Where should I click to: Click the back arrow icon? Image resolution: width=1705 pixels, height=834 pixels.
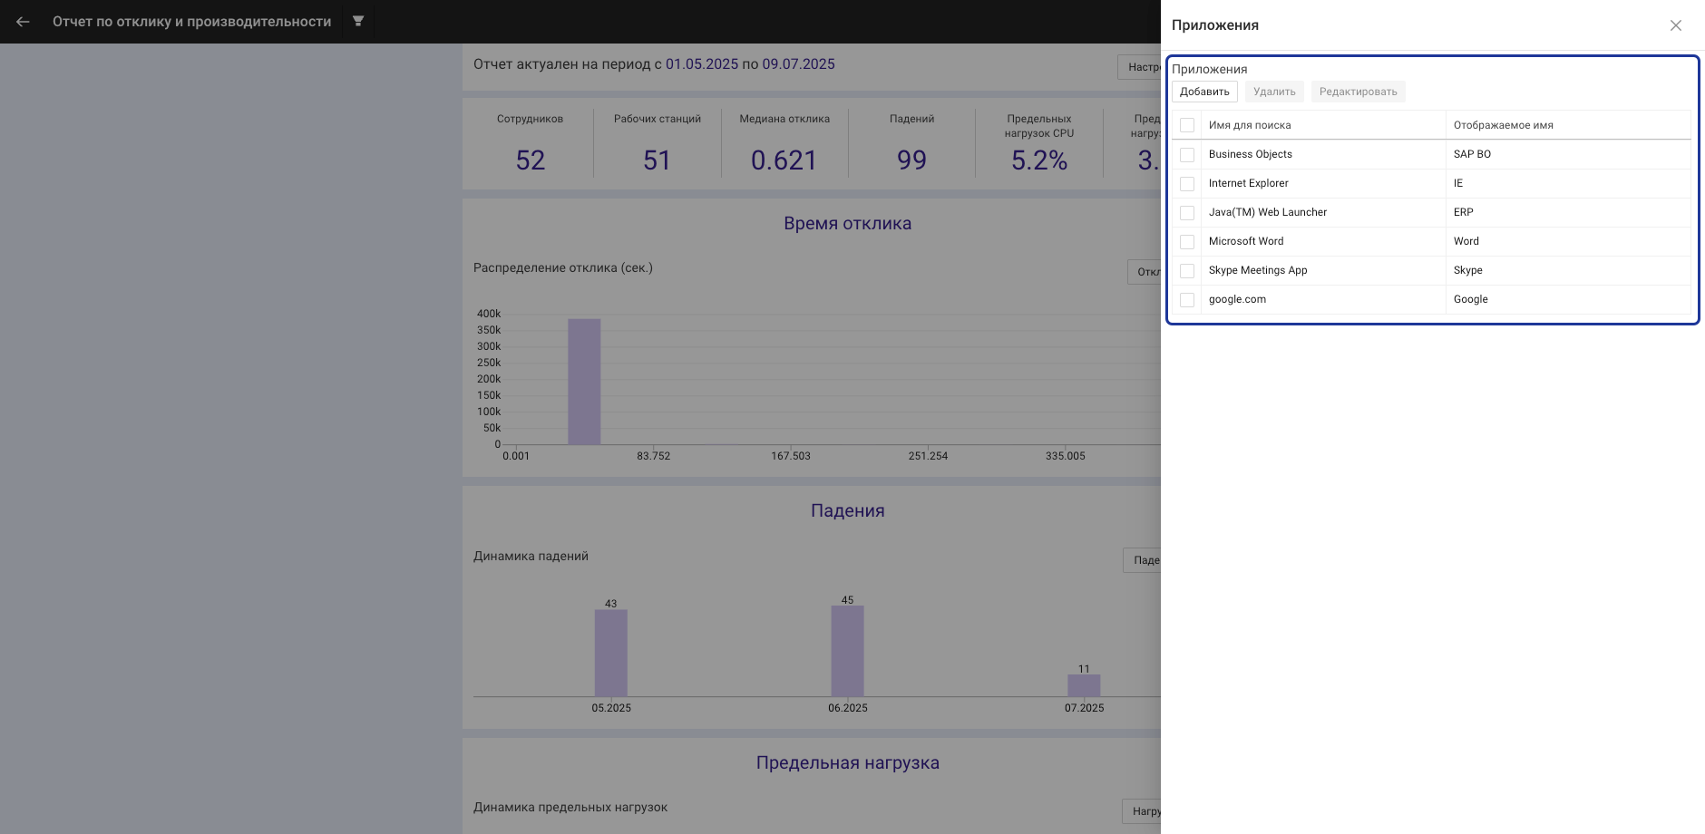[23, 22]
